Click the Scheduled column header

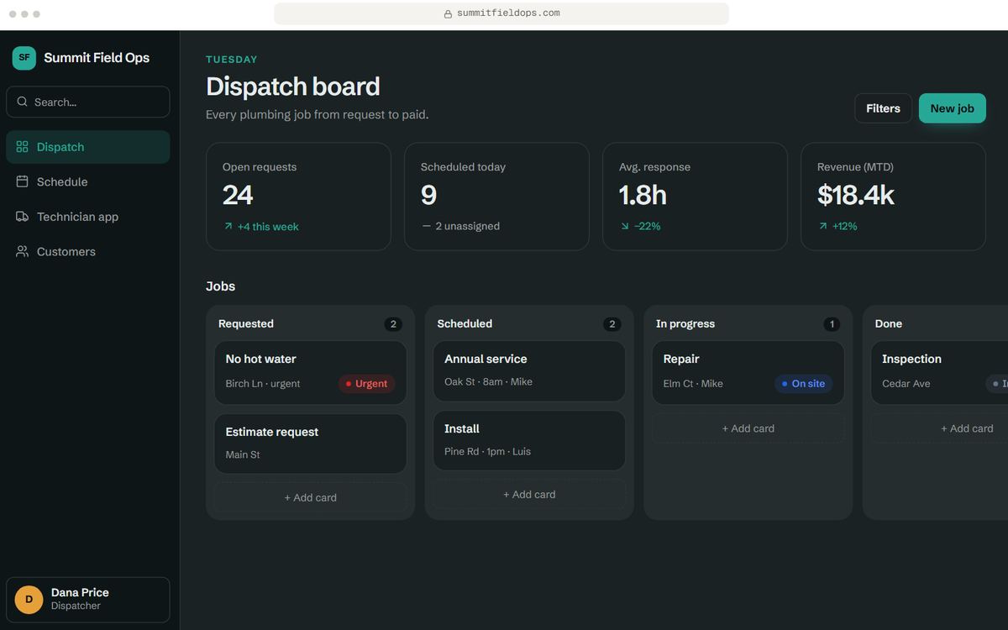pos(465,323)
